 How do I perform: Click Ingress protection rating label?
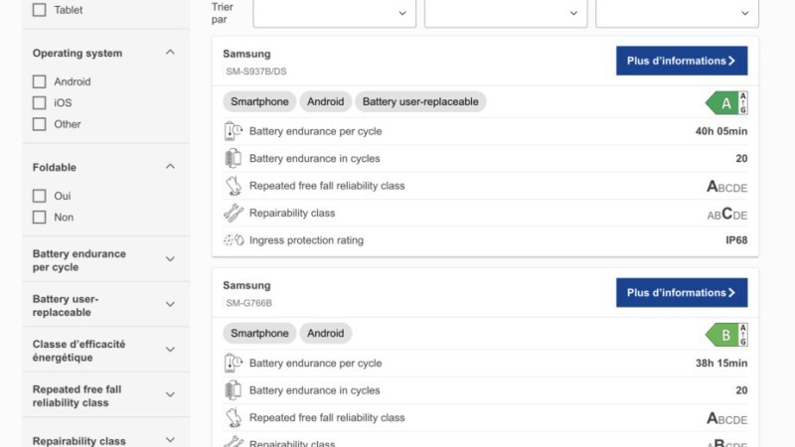click(306, 240)
